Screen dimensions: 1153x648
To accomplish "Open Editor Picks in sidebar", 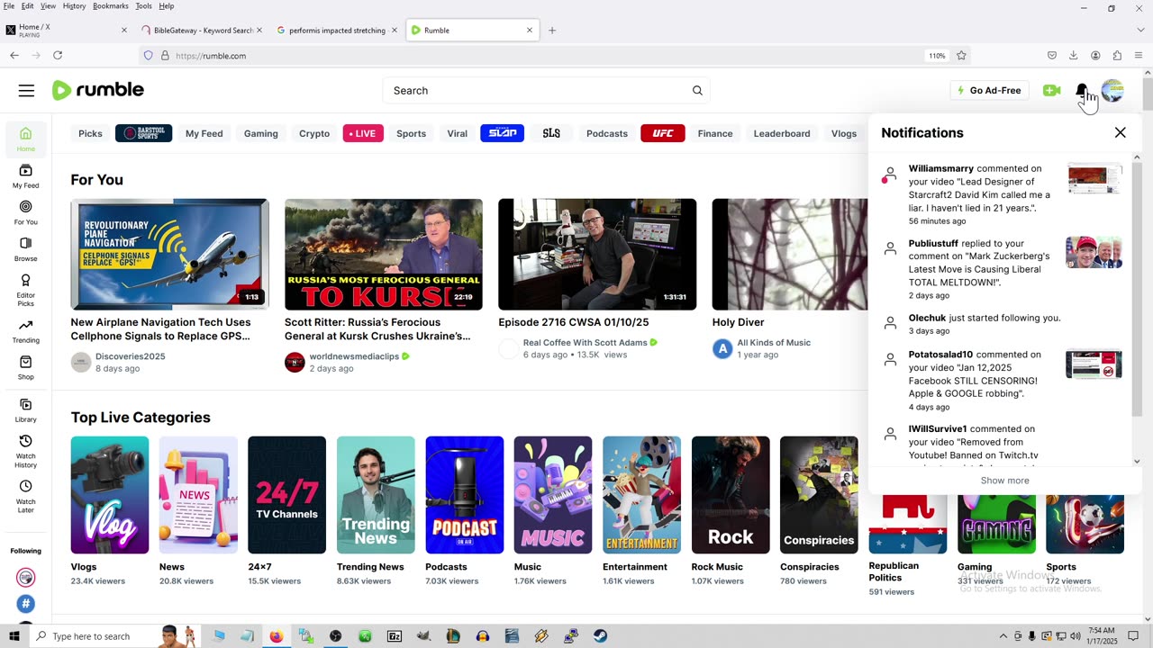I will [26, 291].
